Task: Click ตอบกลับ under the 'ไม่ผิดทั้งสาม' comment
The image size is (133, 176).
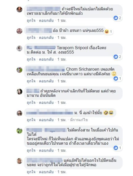Action: (x=46, y=150)
